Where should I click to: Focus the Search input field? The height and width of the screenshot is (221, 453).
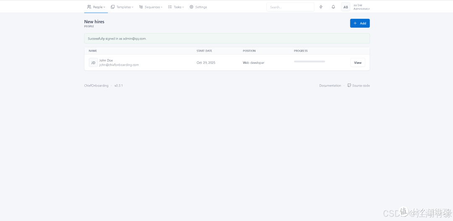click(x=290, y=7)
